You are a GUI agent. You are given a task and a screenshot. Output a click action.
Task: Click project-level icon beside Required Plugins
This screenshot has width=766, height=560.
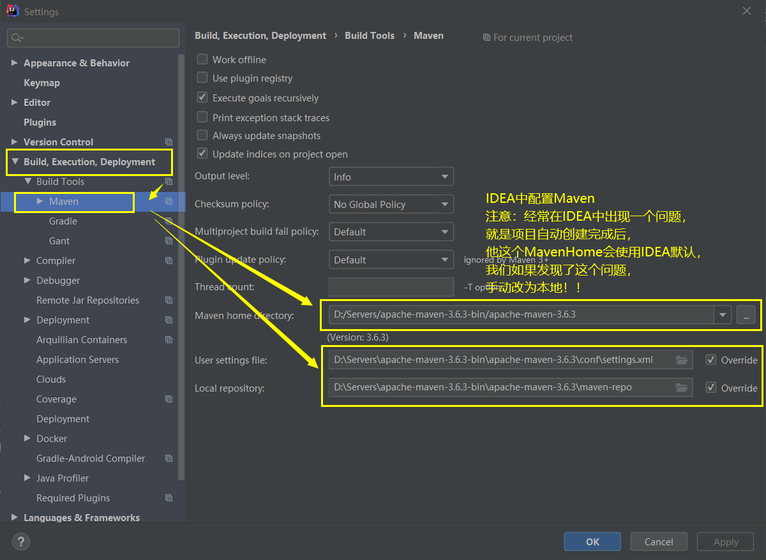pos(169,498)
